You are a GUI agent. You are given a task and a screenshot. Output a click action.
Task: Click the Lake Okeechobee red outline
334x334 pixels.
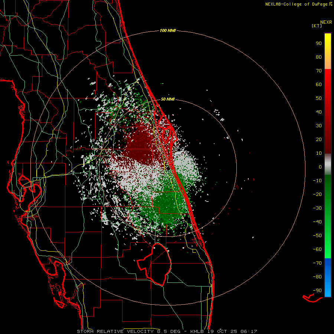(154, 264)
